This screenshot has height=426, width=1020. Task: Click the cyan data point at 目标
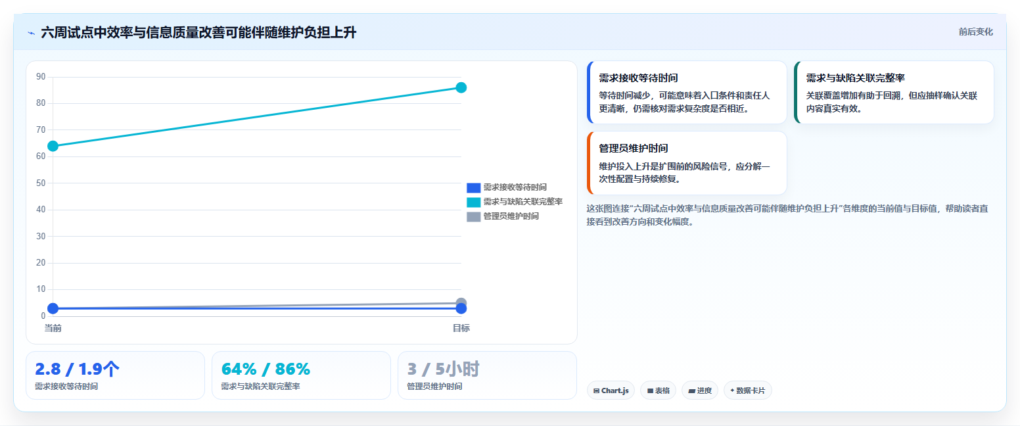461,87
